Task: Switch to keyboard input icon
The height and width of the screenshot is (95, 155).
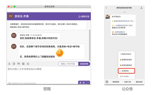Action: [107, 82]
